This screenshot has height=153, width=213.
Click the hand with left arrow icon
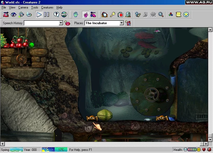click(93, 15)
